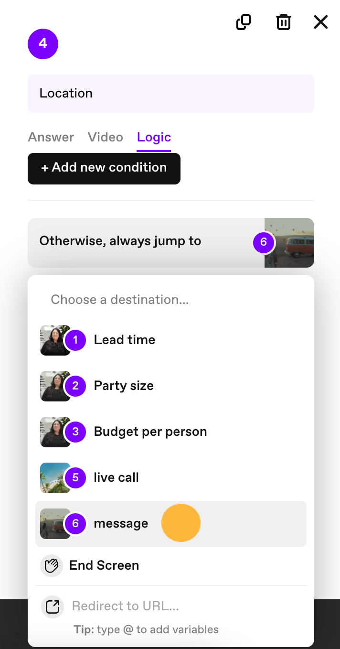Close the step editor panel
Screen dimensions: 340x649
pyautogui.click(x=321, y=22)
